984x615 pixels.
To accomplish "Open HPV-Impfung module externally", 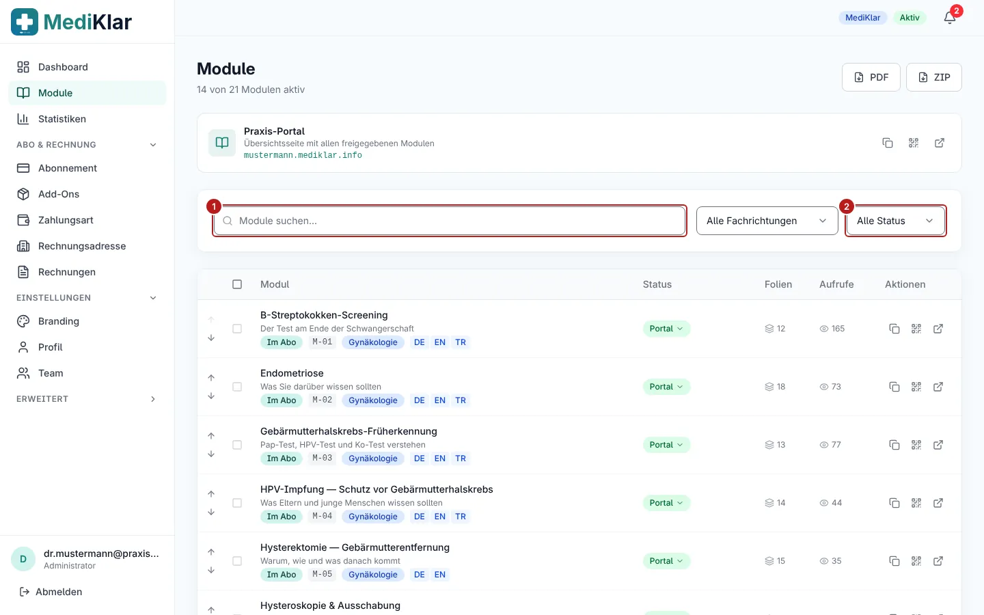I will pos(938,503).
